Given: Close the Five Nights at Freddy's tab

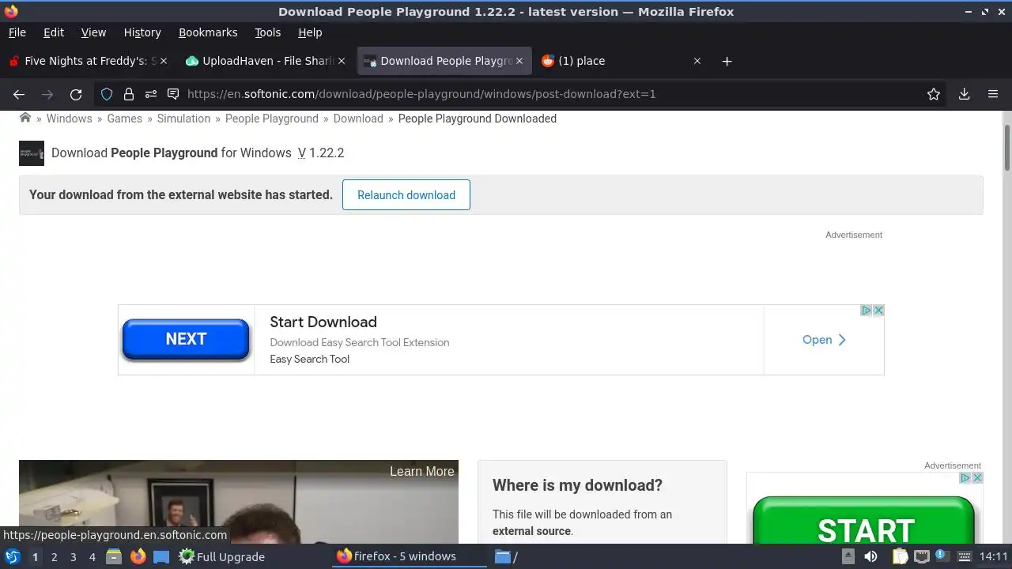Looking at the screenshot, I should pyautogui.click(x=164, y=61).
